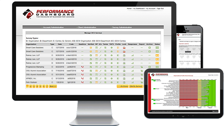
Task: Click tablet's Performance Dashboard report chart
Action: pyautogui.click(x=198, y=93)
